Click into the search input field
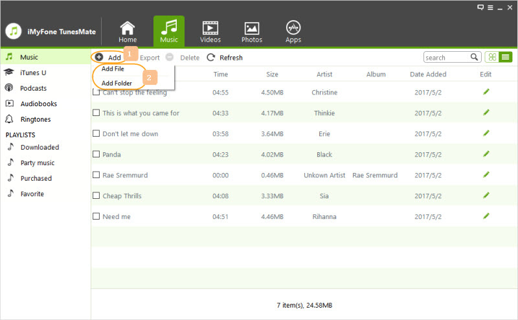518x320 pixels. coord(447,58)
